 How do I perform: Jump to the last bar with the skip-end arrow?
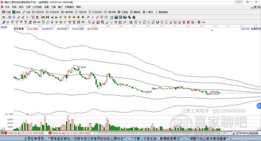coord(47,17)
